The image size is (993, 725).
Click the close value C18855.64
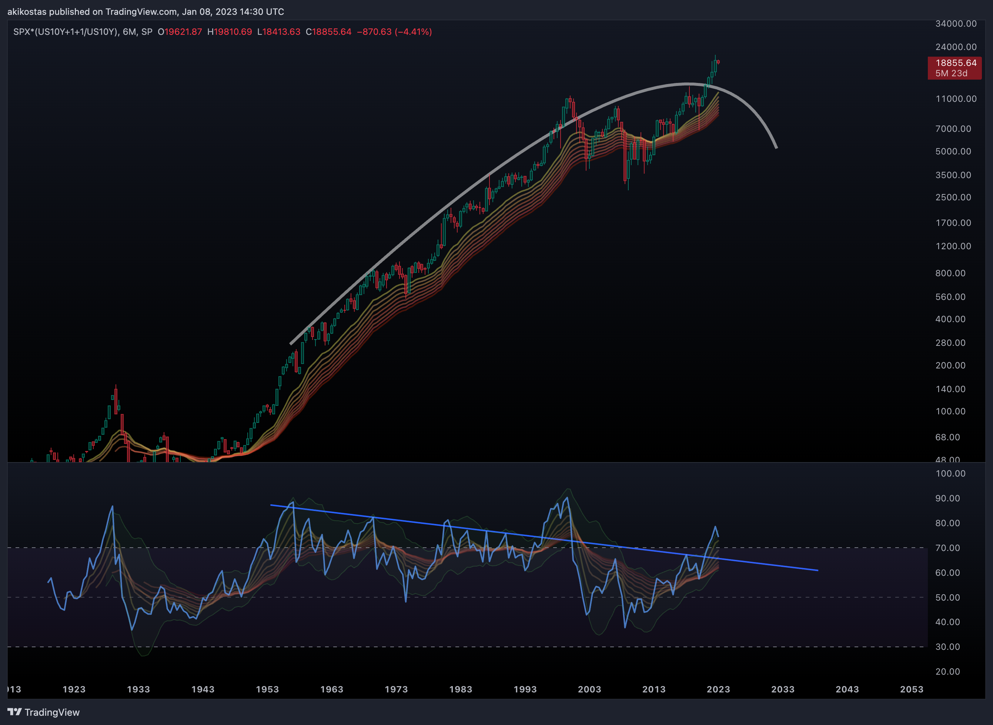[329, 31]
